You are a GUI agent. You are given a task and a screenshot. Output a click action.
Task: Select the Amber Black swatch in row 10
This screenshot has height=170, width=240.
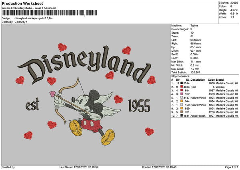(x=182, y=115)
